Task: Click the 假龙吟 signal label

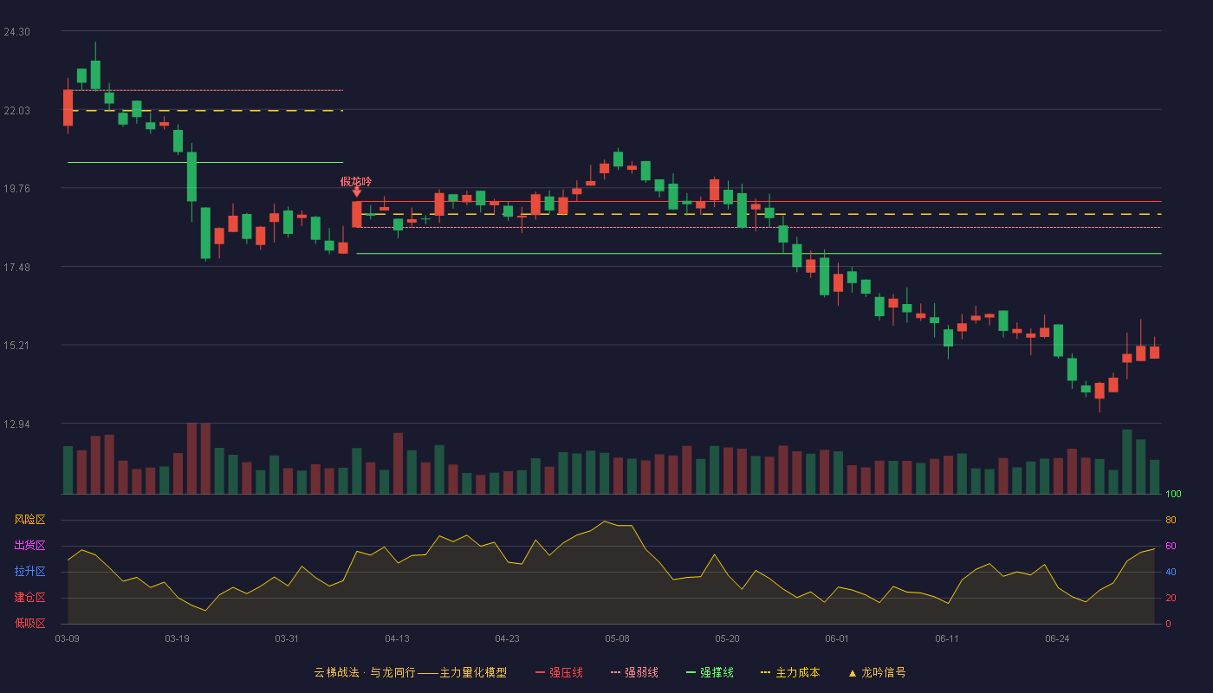Action: point(356,181)
